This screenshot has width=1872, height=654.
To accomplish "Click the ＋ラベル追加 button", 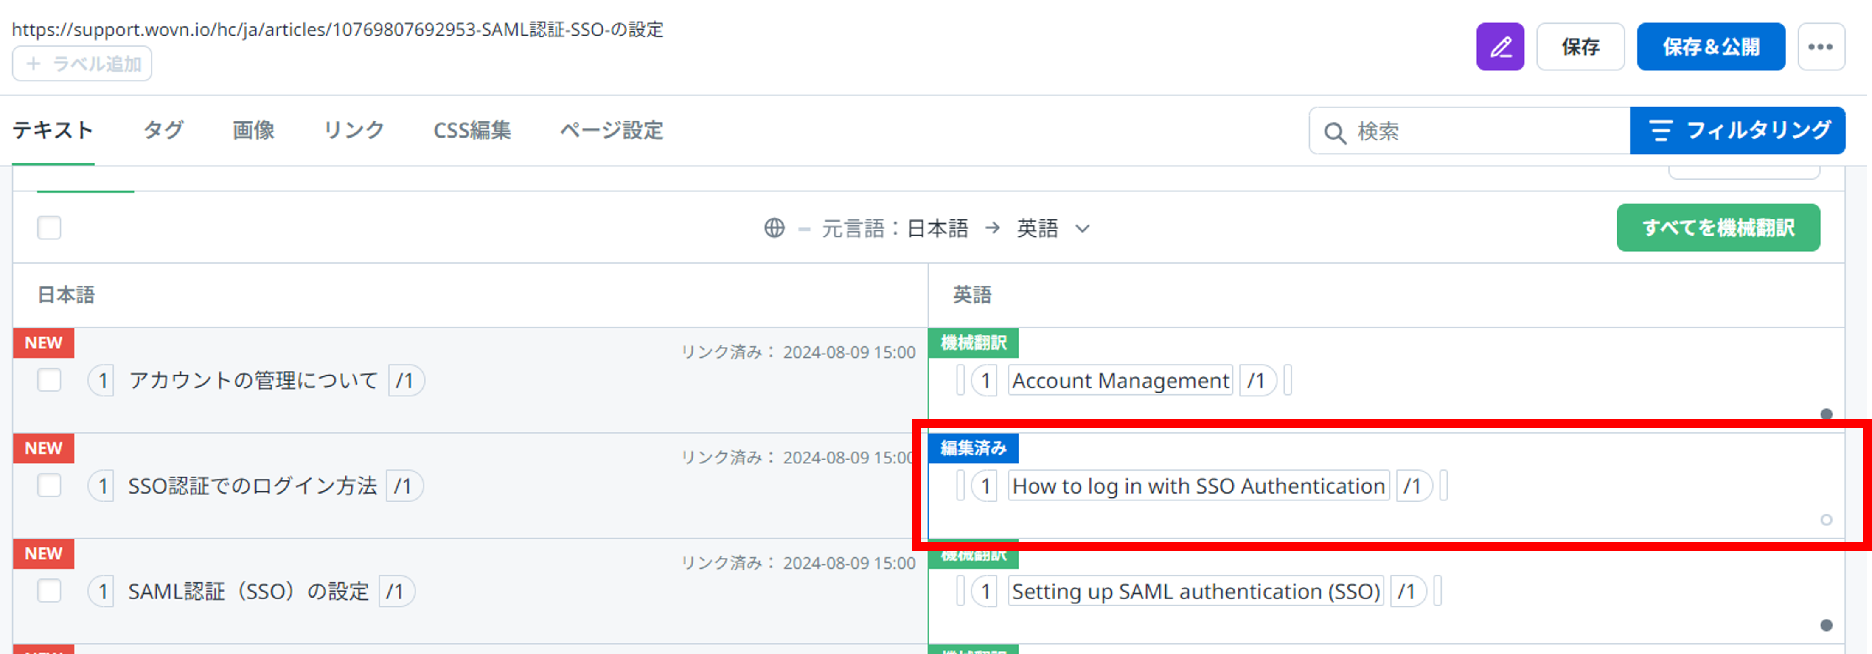I will pyautogui.click(x=82, y=64).
